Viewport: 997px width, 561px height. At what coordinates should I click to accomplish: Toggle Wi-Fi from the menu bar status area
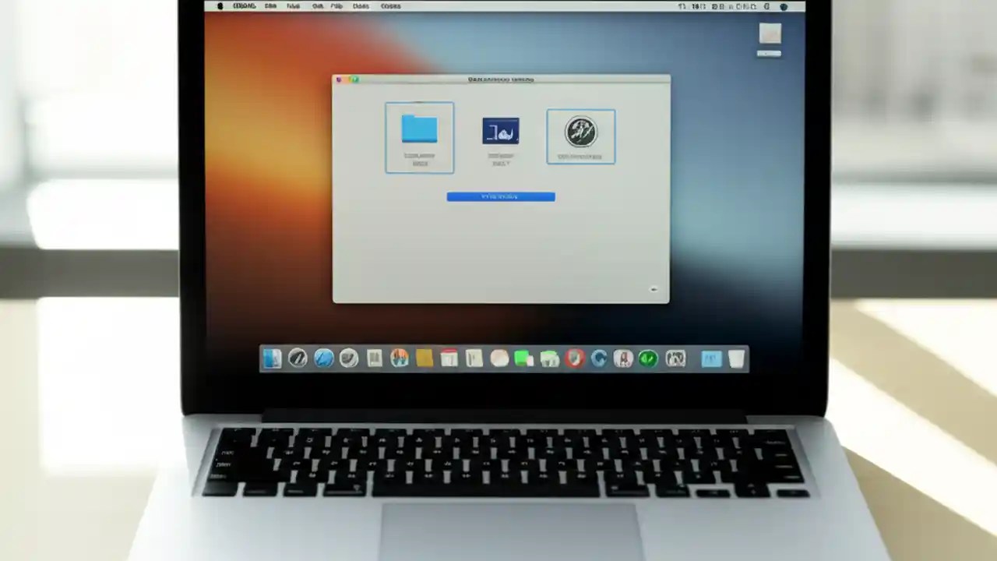click(x=717, y=6)
